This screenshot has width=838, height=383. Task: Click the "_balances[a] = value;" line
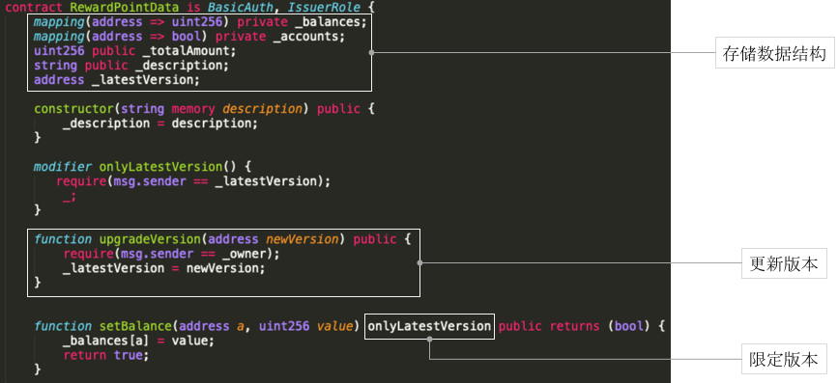(x=138, y=341)
